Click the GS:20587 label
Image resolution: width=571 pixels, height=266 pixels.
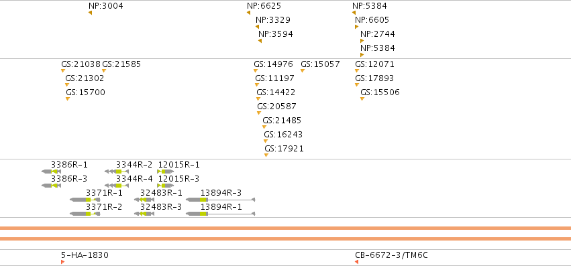276,107
